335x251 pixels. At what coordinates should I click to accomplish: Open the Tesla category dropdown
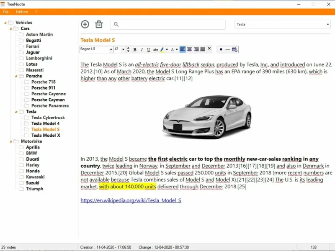327,25
